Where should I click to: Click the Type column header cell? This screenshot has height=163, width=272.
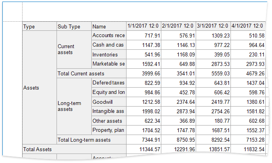[40, 26]
